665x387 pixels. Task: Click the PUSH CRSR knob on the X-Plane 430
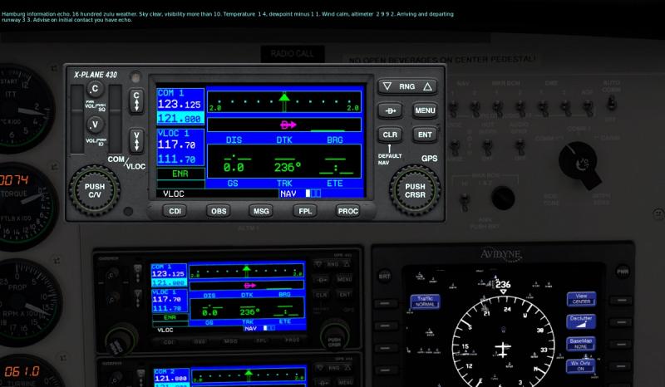point(415,190)
